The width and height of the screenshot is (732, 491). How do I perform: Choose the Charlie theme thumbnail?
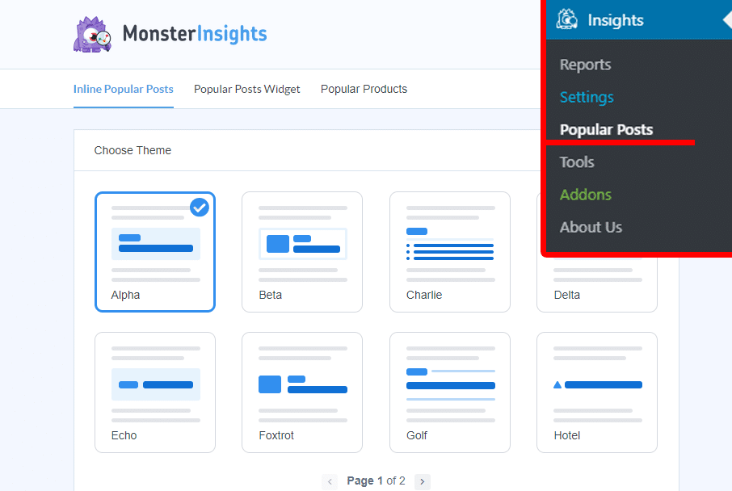coord(449,251)
